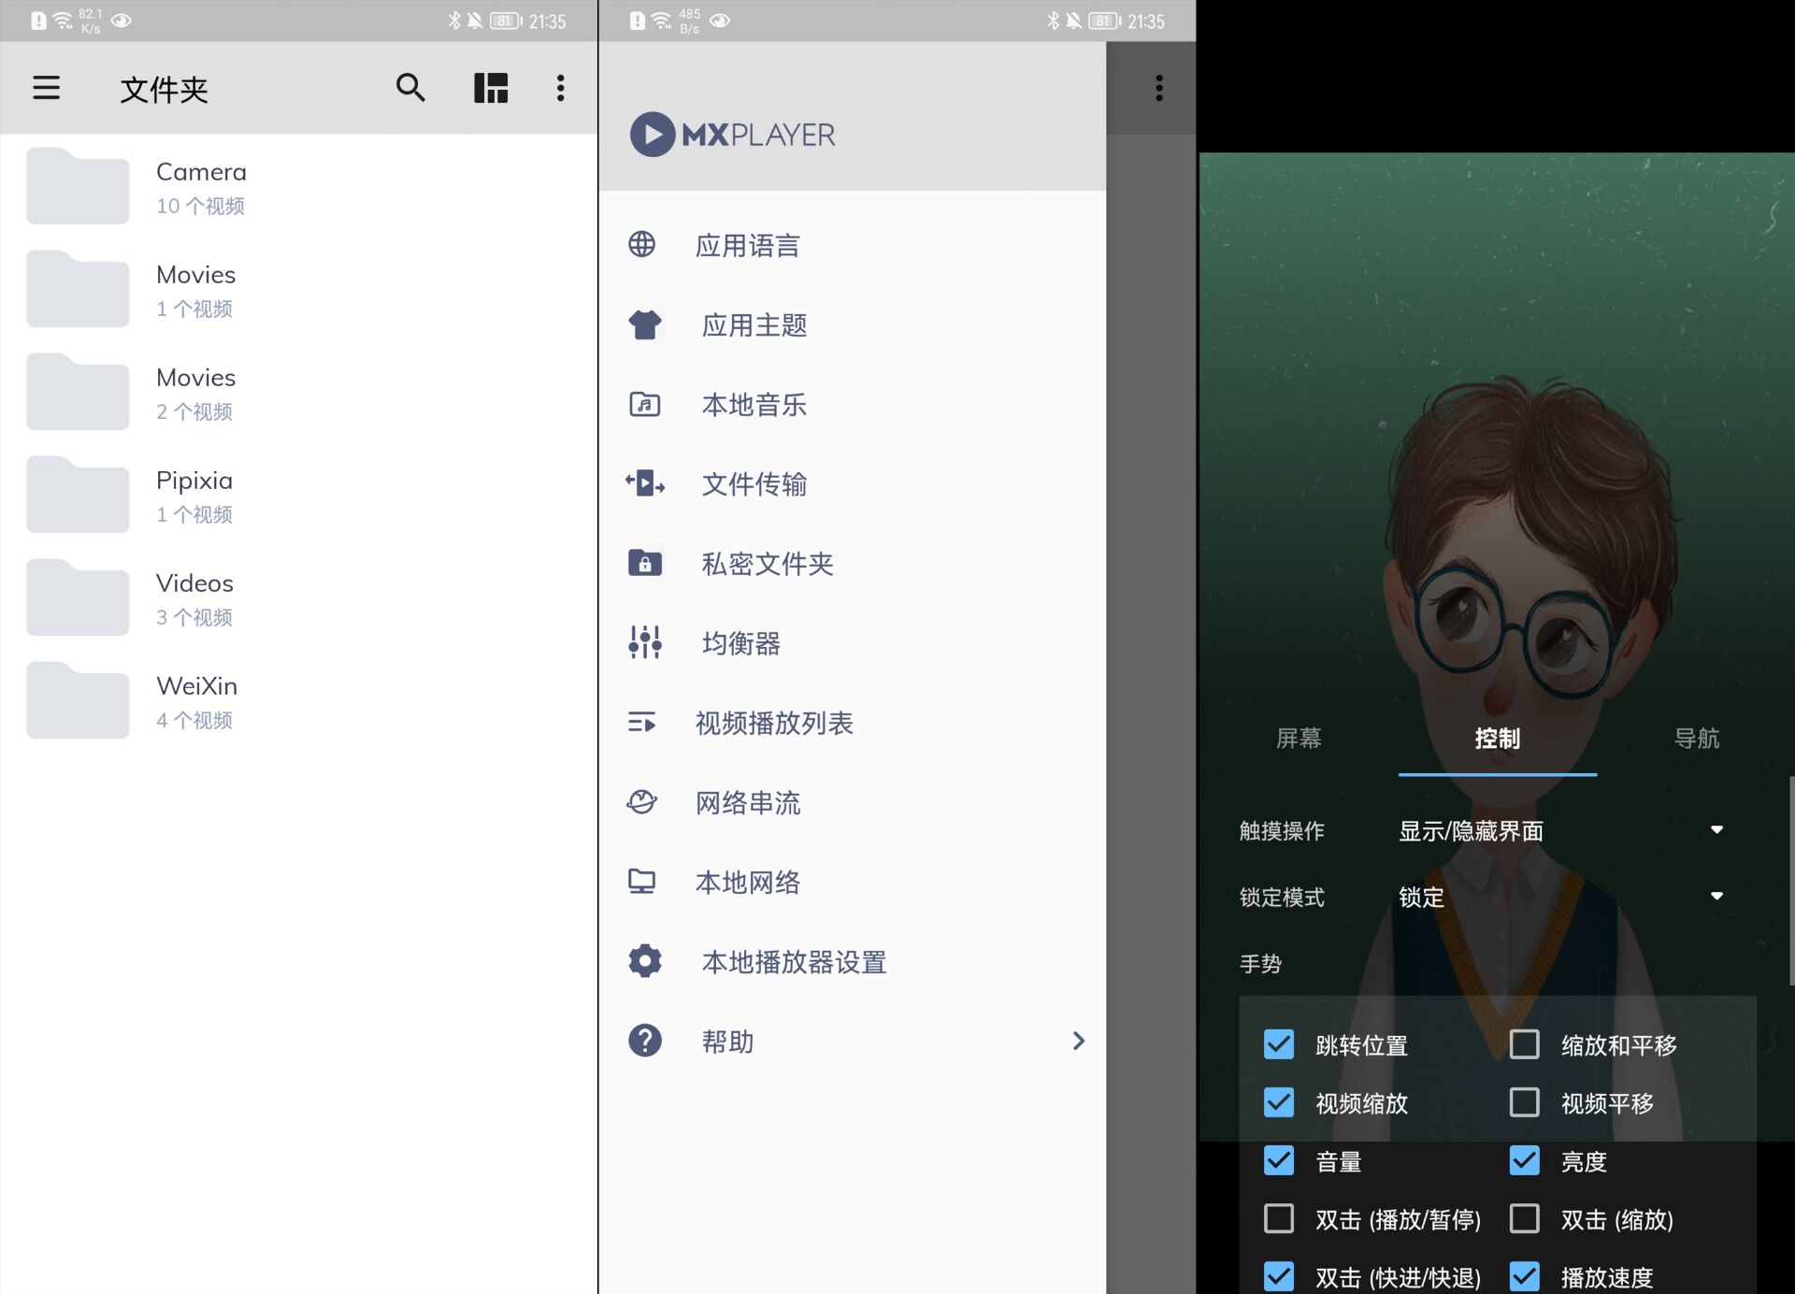The height and width of the screenshot is (1294, 1795).
Task: Click the gear icon for 本地播放器设置
Action: click(645, 960)
